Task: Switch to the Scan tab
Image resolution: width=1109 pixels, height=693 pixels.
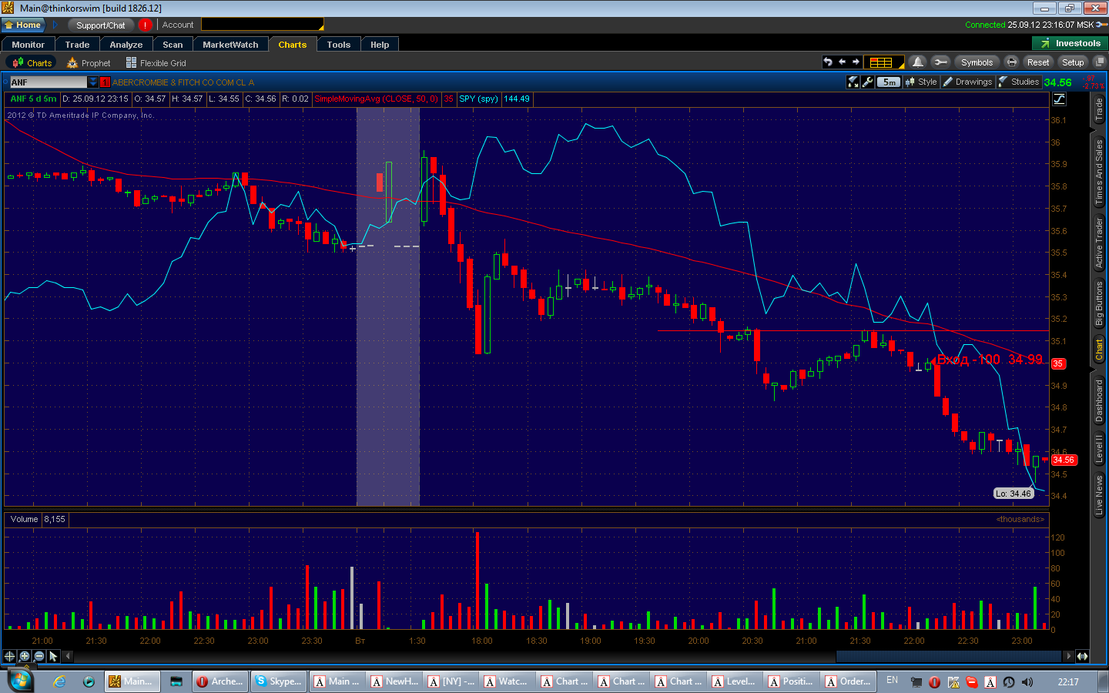Action: tap(173, 45)
